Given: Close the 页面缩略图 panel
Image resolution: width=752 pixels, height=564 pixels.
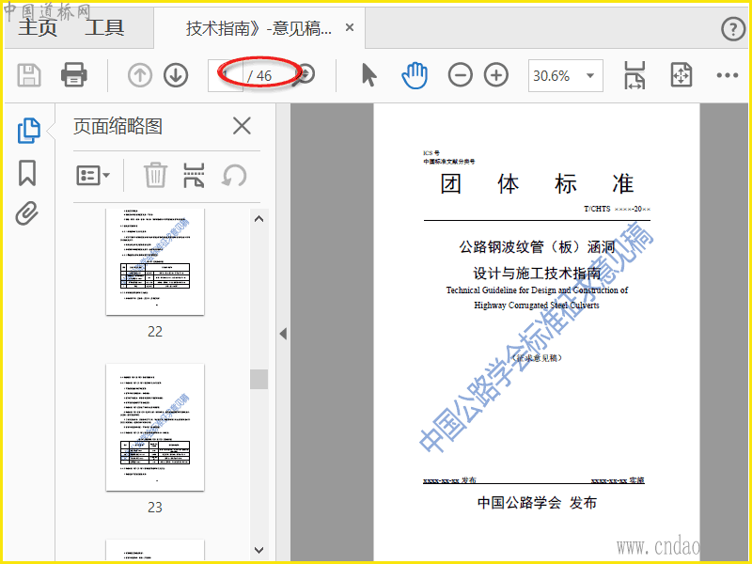Looking at the screenshot, I should tap(242, 127).
